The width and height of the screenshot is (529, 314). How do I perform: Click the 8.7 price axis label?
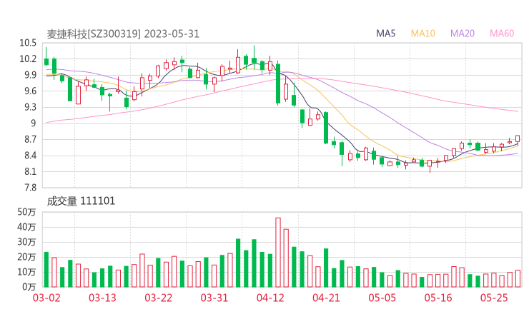pyautogui.click(x=30, y=139)
